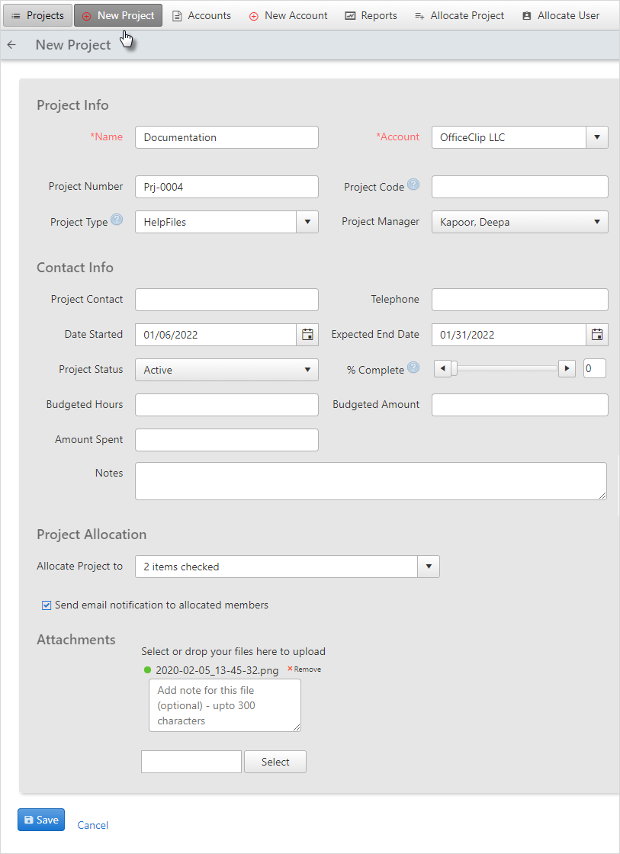
Task: Save the new project
Action: (41, 820)
